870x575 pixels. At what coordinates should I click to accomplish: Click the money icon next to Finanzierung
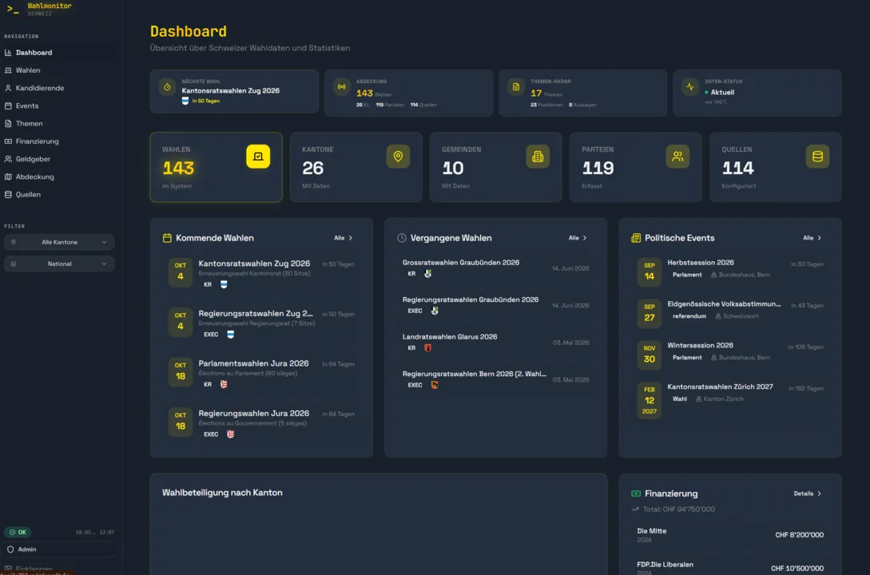point(636,494)
